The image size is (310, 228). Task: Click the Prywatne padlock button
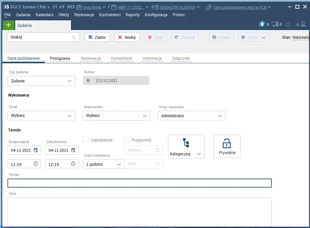coord(227,146)
